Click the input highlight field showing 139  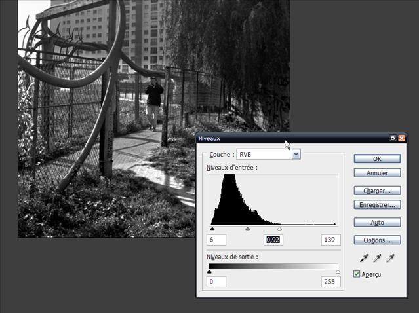point(331,240)
